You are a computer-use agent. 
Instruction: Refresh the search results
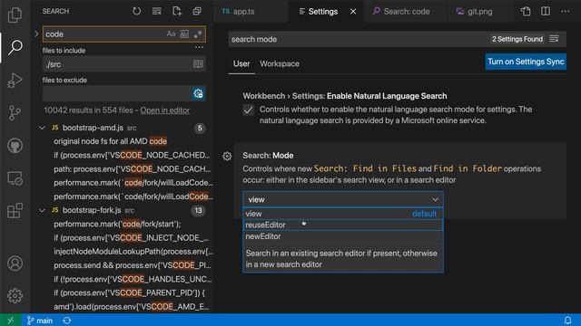coord(137,11)
